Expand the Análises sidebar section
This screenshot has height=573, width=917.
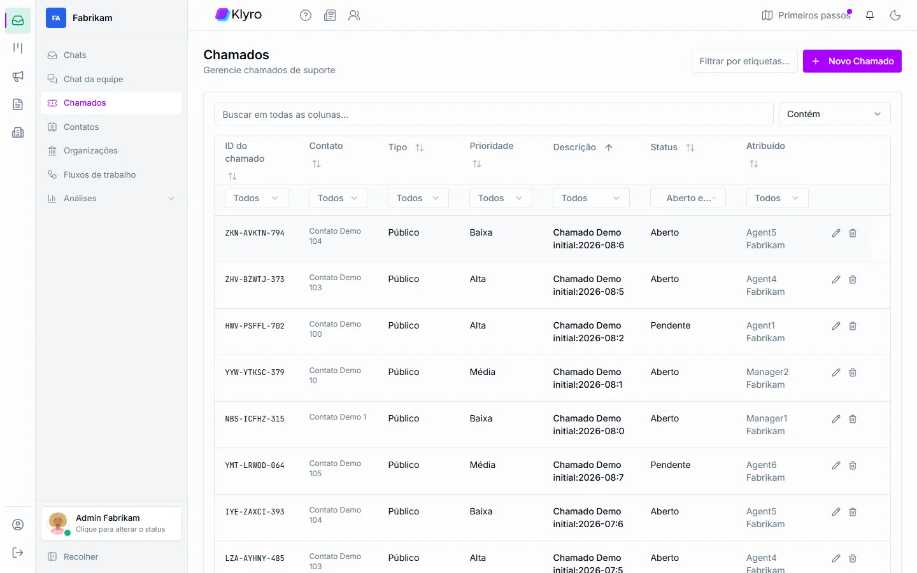[111, 199]
